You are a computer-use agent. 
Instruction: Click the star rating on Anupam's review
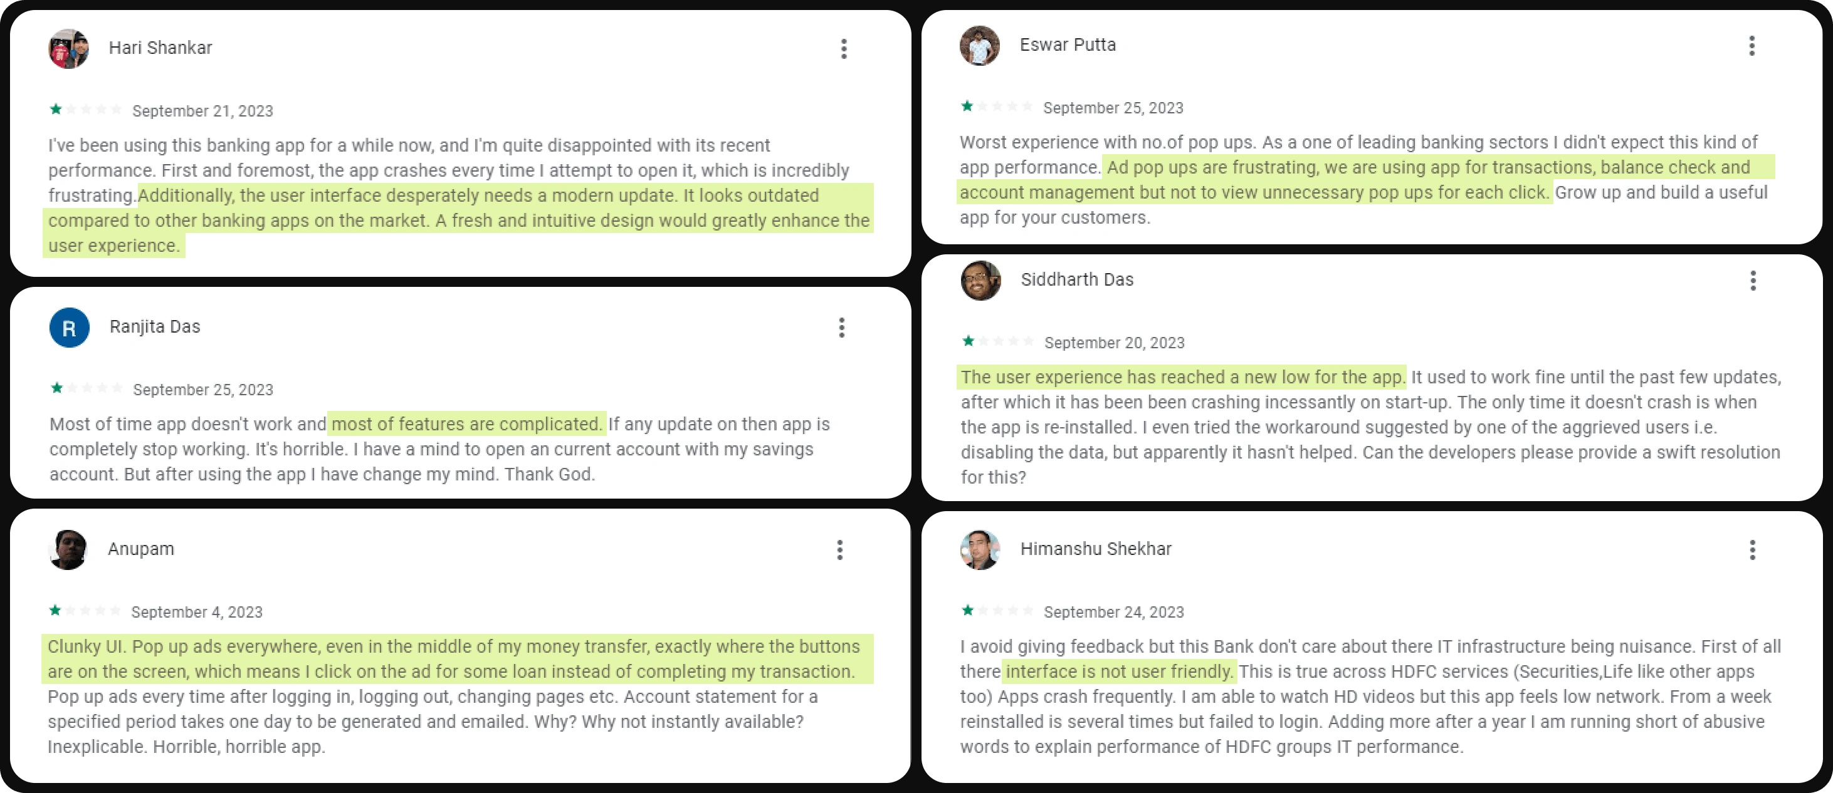[x=85, y=611]
